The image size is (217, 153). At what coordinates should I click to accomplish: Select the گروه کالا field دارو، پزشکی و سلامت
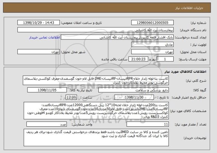click(133, 90)
